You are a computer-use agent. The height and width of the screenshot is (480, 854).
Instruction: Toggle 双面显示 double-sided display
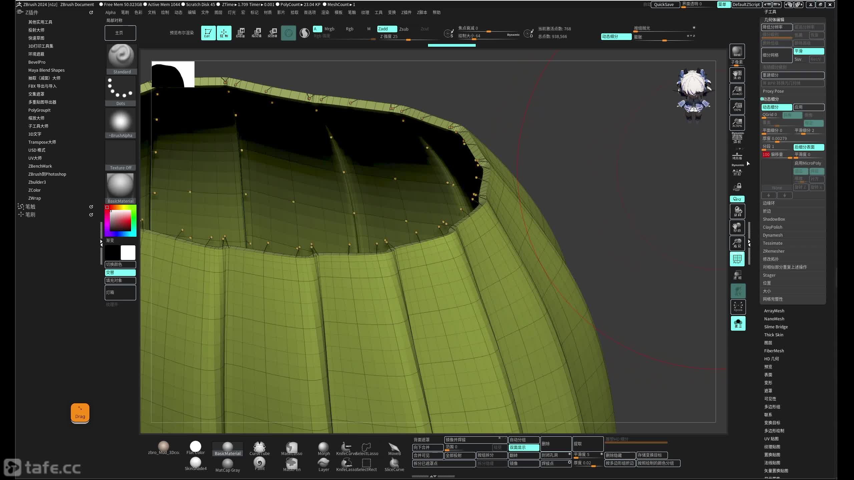524,447
